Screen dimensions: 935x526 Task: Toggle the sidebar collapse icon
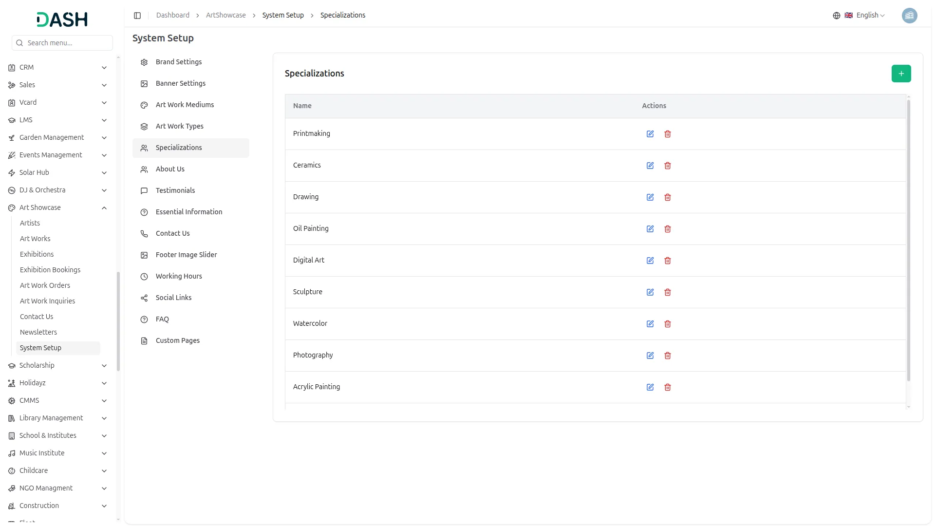pos(137,16)
